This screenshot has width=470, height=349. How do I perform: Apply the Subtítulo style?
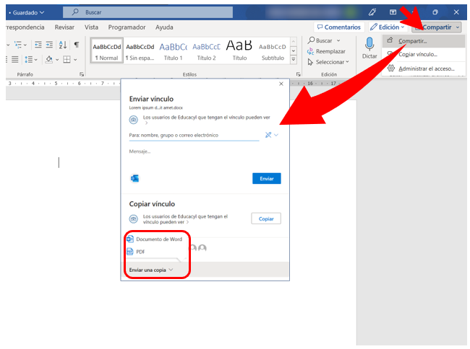click(x=273, y=50)
